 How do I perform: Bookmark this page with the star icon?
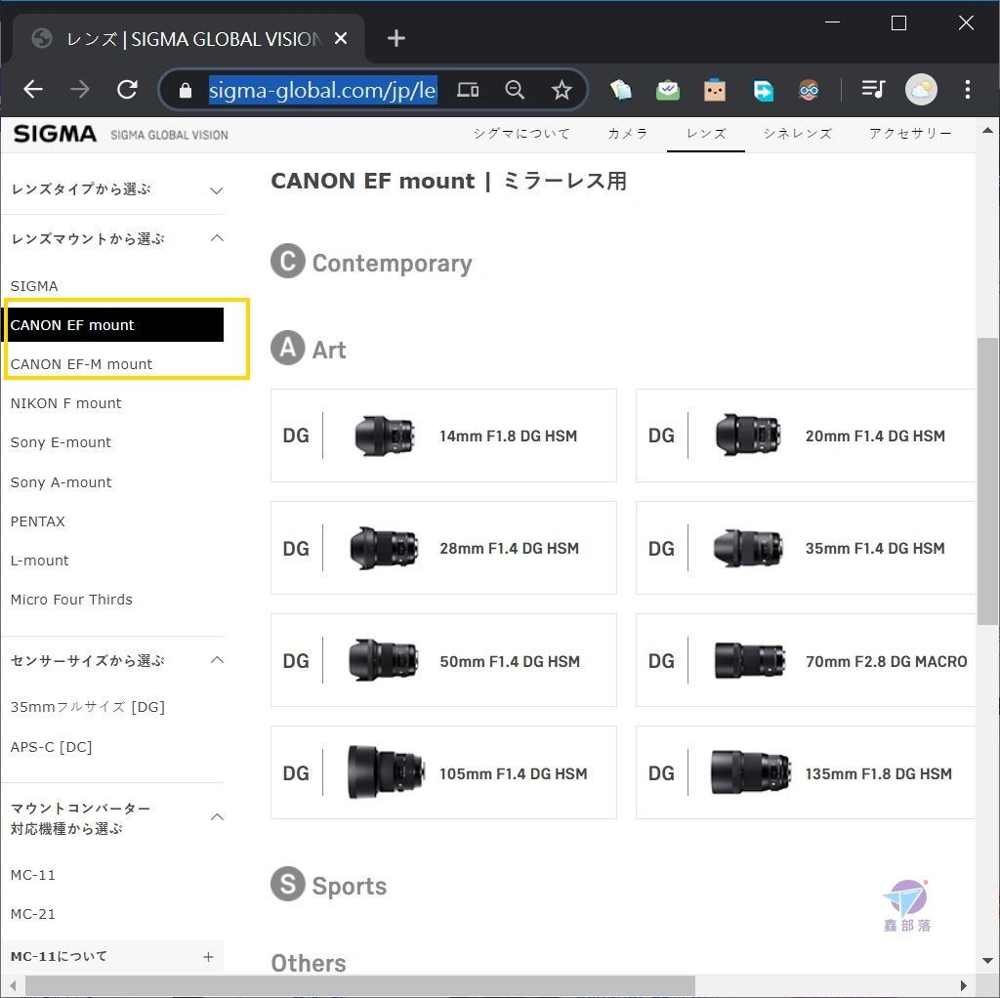pyautogui.click(x=562, y=90)
